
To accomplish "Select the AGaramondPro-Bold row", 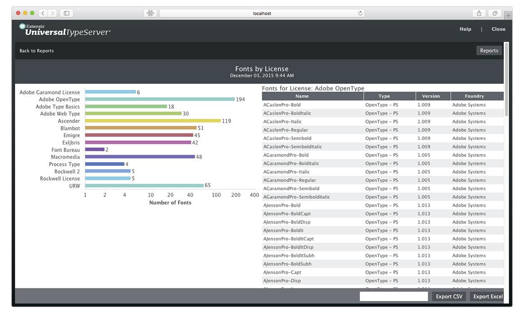I will [x=383, y=155].
